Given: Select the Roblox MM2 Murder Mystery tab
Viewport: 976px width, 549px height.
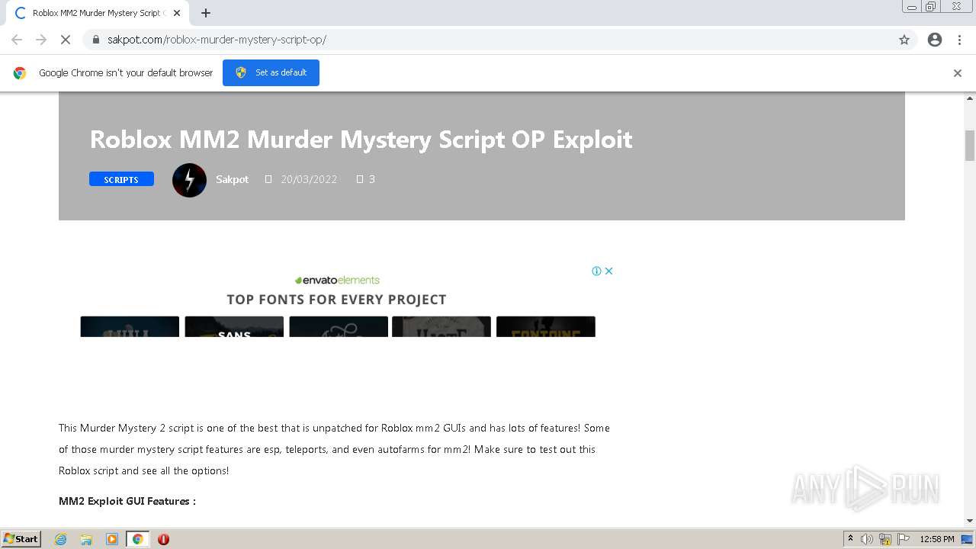Looking at the screenshot, I should pos(96,13).
